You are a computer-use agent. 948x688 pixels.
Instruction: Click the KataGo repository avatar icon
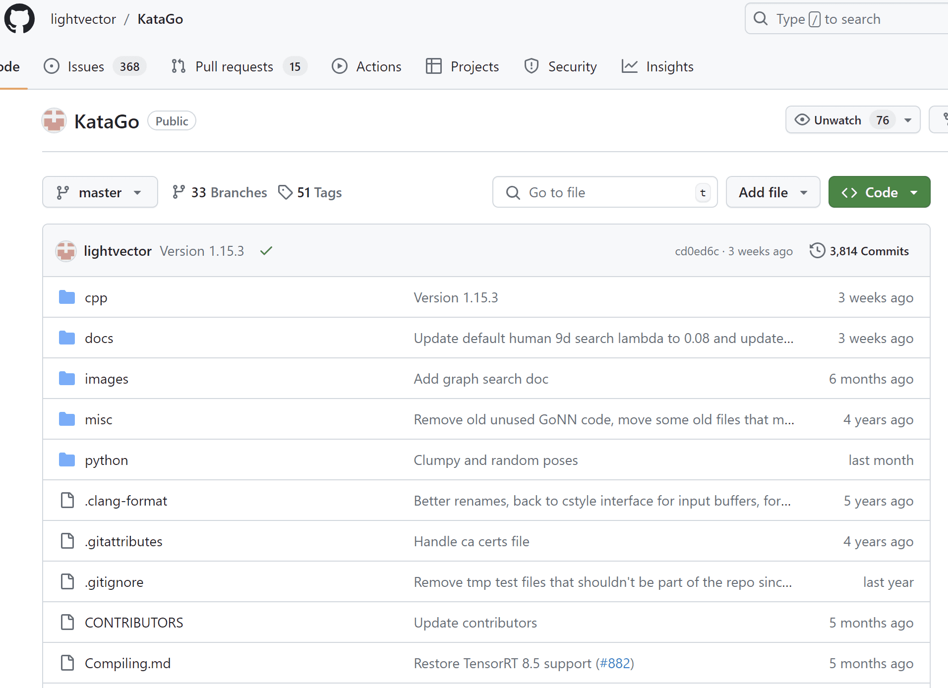pos(54,121)
